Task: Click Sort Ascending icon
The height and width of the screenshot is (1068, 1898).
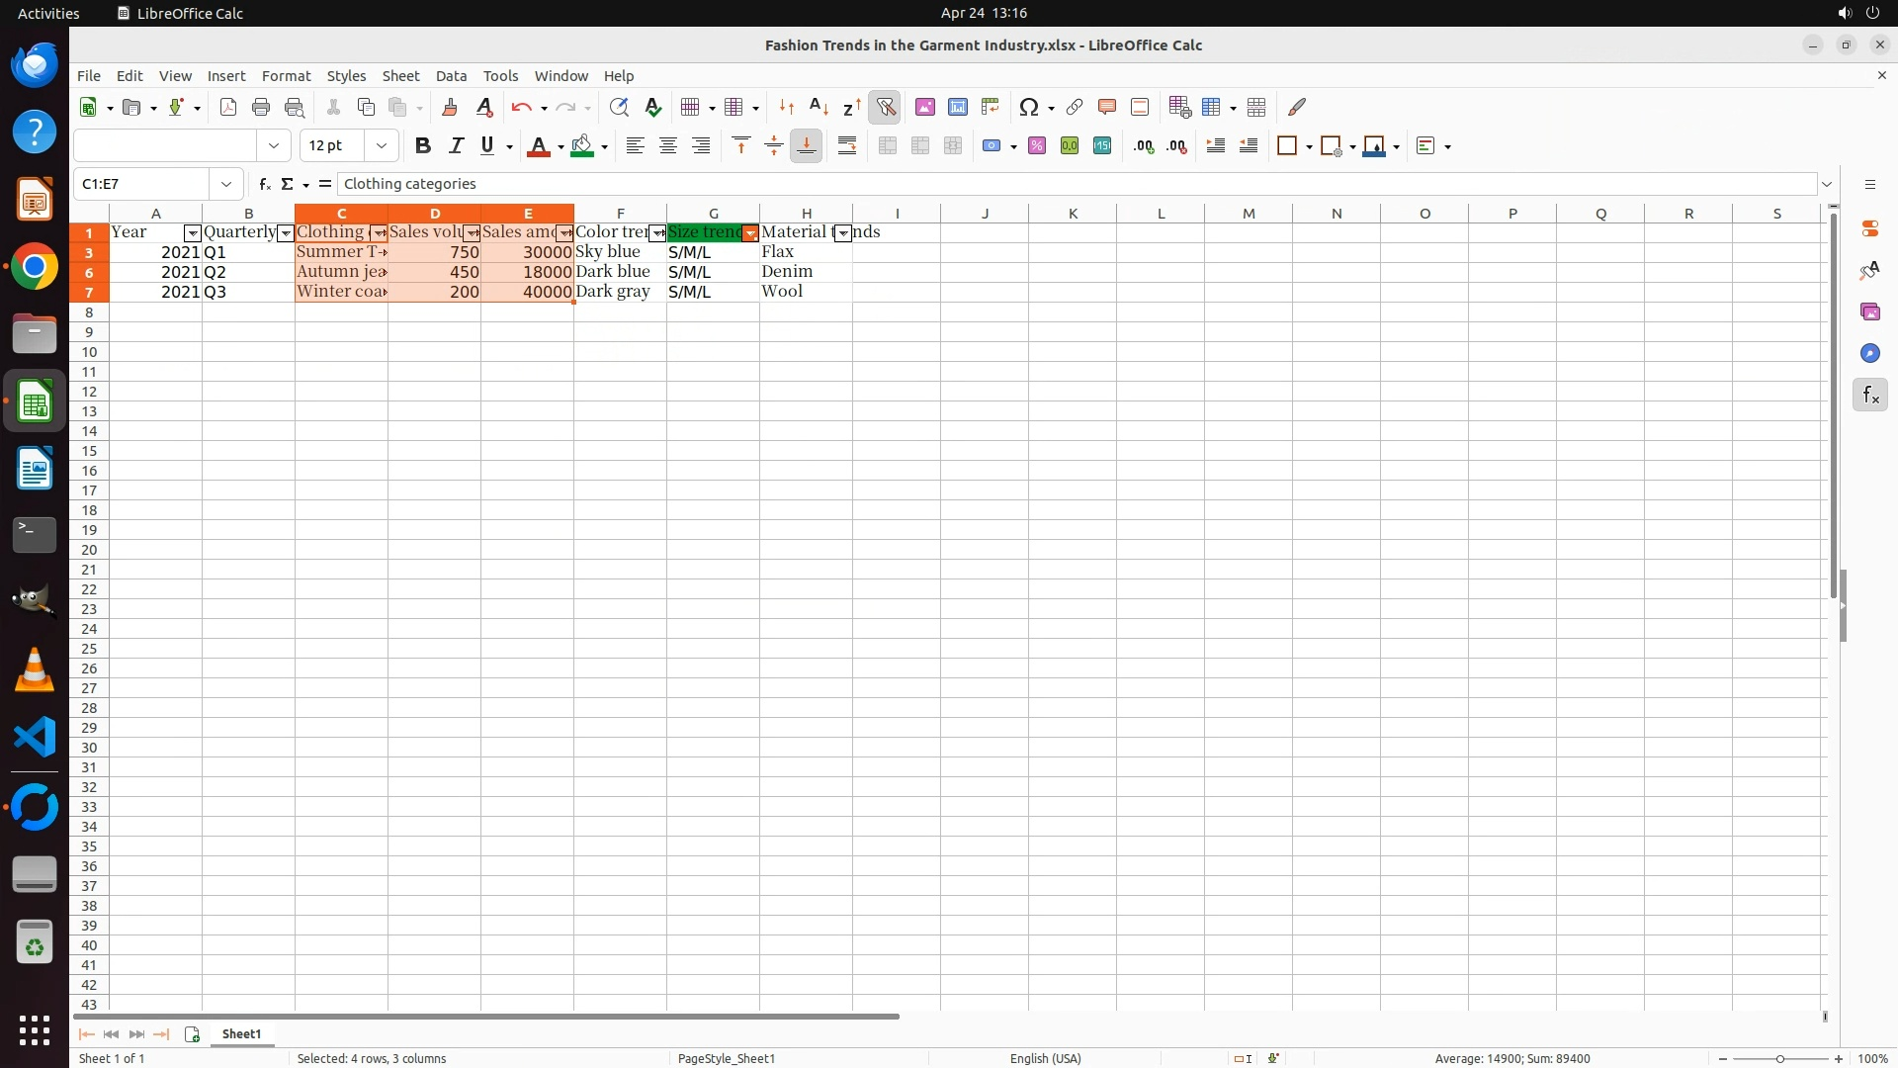Action: pos(819,107)
